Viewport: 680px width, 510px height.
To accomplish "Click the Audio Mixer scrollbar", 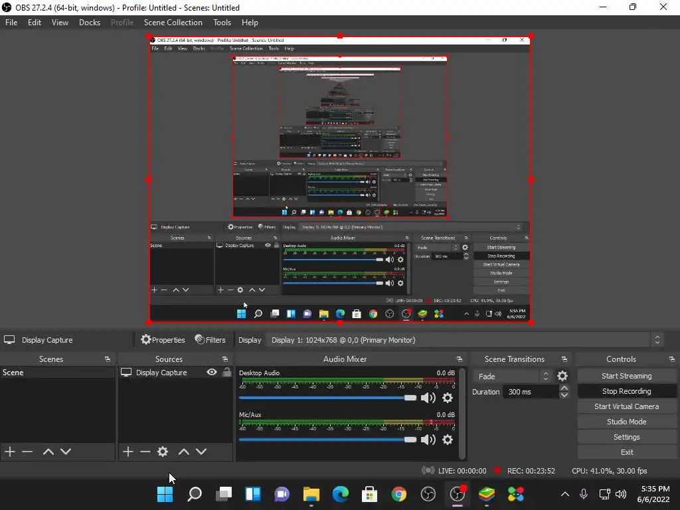I will [462, 413].
